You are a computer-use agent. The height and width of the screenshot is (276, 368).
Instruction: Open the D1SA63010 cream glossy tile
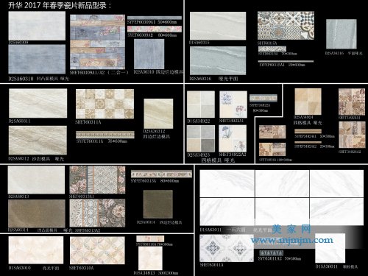tap(36, 250)
